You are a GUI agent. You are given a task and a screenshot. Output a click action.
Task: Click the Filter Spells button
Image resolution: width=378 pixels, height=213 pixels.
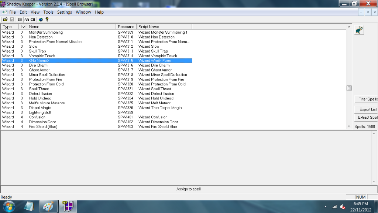point(367,99)
